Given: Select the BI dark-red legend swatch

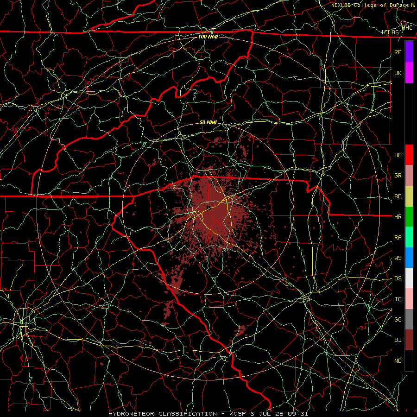Looking at the screenshot, I should coord(409,340).
